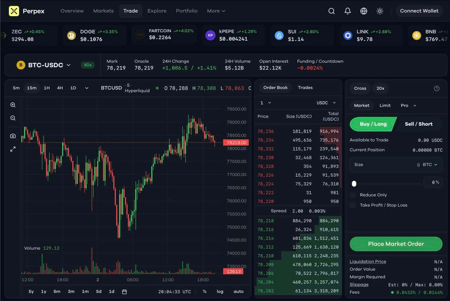Switch theme with the sun icon
450x301 pixels.
click(x=380, y=11)
